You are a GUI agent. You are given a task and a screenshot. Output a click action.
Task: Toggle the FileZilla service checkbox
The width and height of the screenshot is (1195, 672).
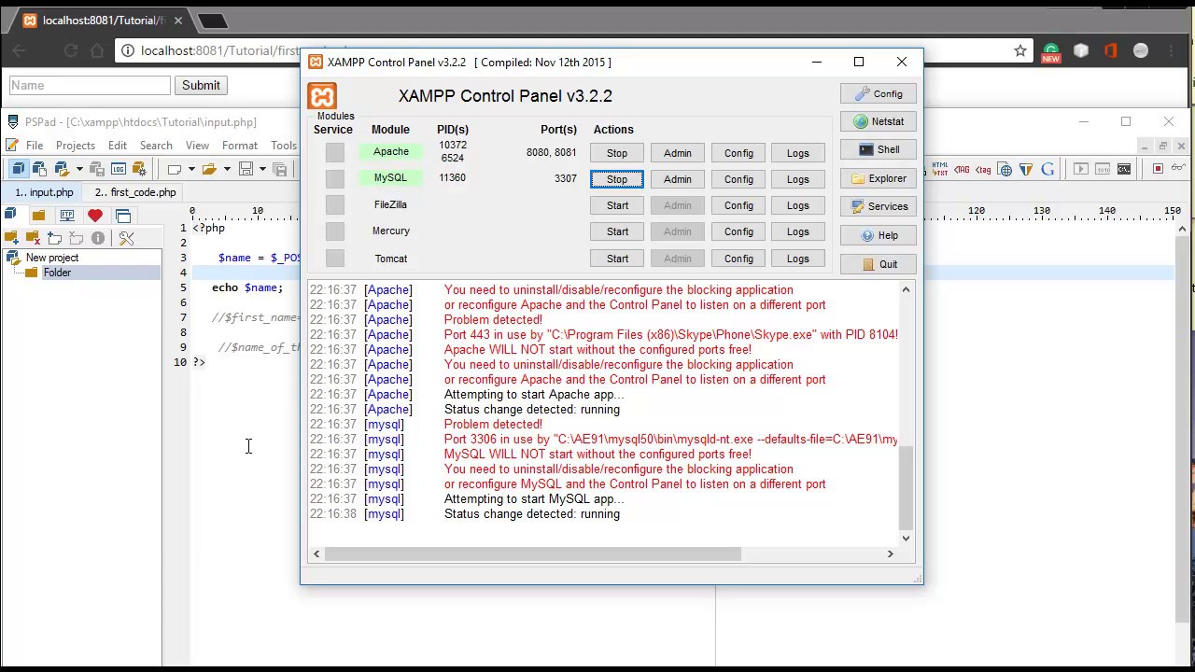[335, 204]
